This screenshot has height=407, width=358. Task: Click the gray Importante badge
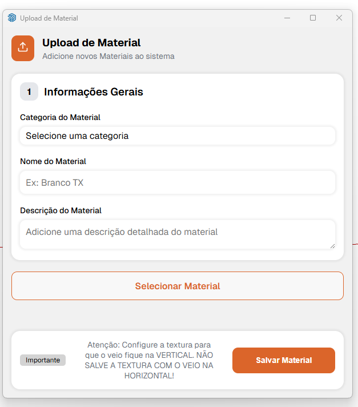(43, 360)
